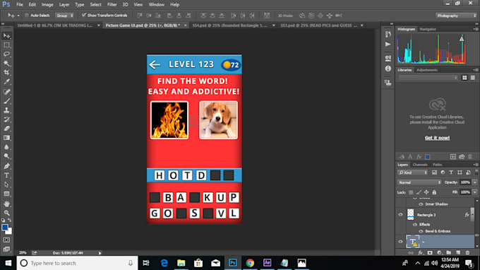Open the Normal blend mode dropdown
The height and width of the screenshot is (270, 480).
419,182
